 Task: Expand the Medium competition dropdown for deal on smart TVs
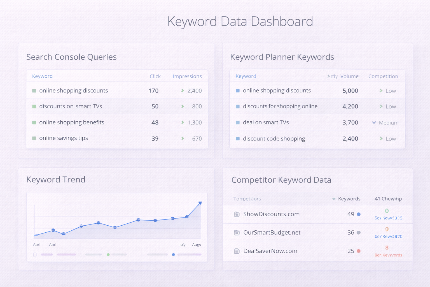point(374,122)
